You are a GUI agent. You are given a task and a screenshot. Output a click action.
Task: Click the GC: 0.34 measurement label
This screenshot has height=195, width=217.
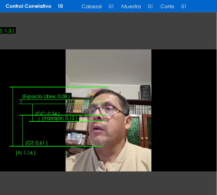click(47, 114)
